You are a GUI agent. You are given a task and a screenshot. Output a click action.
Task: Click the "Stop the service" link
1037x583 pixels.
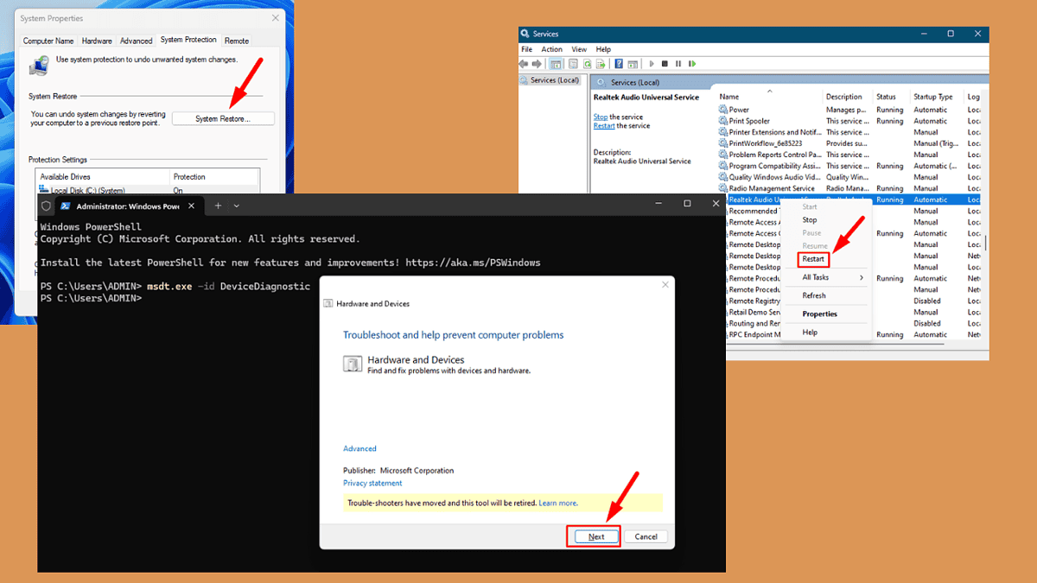604,117
